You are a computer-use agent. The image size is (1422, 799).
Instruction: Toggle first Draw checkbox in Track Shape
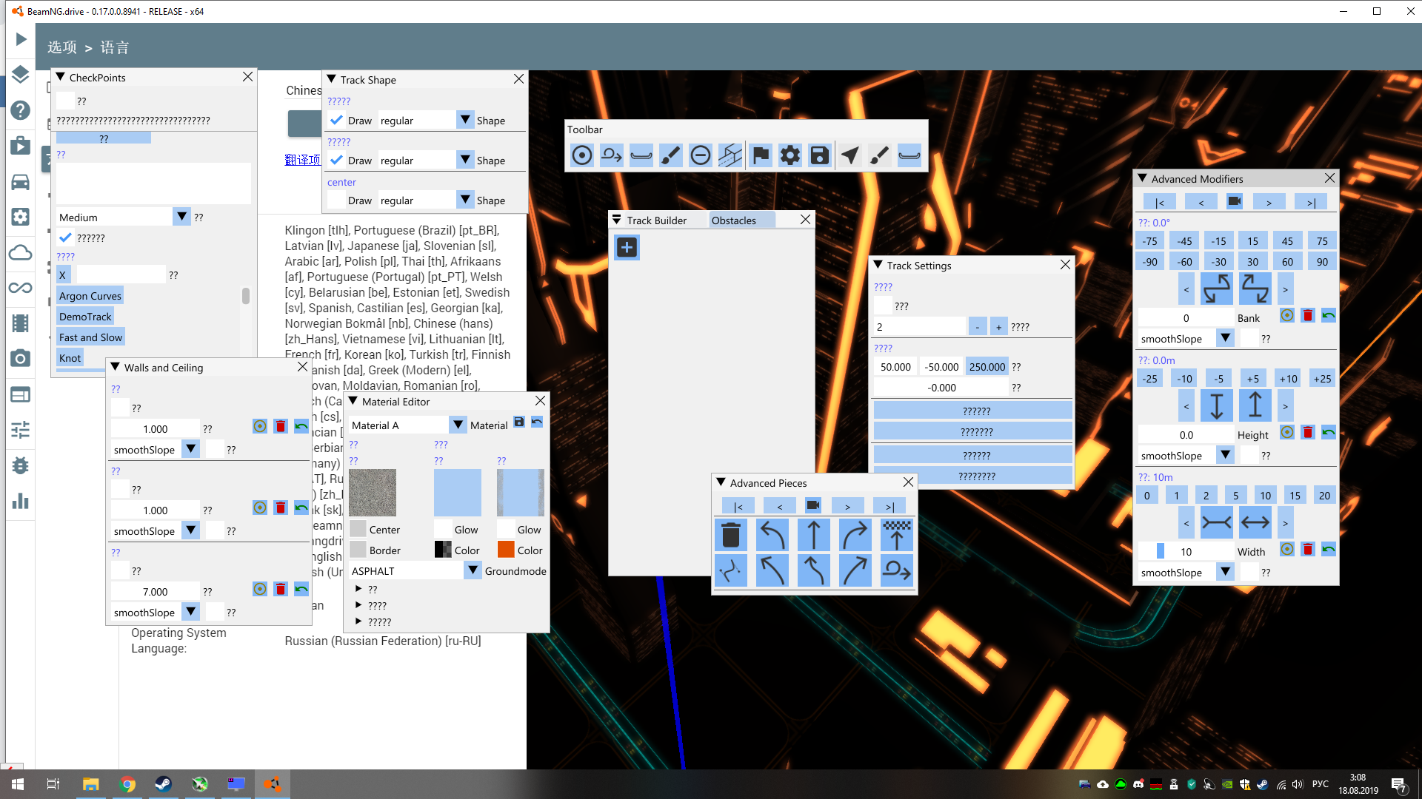click(x=337, y=121)
